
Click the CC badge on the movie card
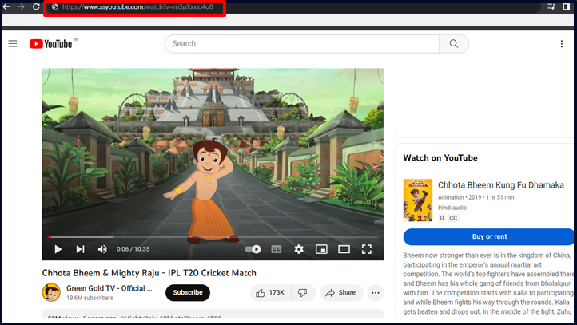[x=453, y=218]
